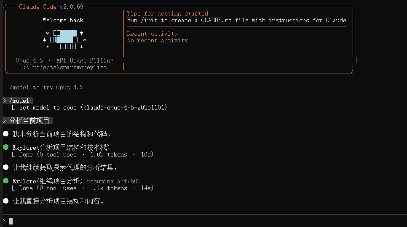Image resolution: width=407 pixels, height=227 pixels.
Task: Click the empty prompt input line at the bottom
Action: (x=204, y=221)
